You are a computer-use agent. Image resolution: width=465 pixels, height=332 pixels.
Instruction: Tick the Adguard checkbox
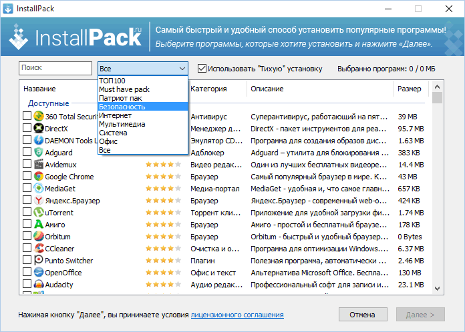coord(27,152)
